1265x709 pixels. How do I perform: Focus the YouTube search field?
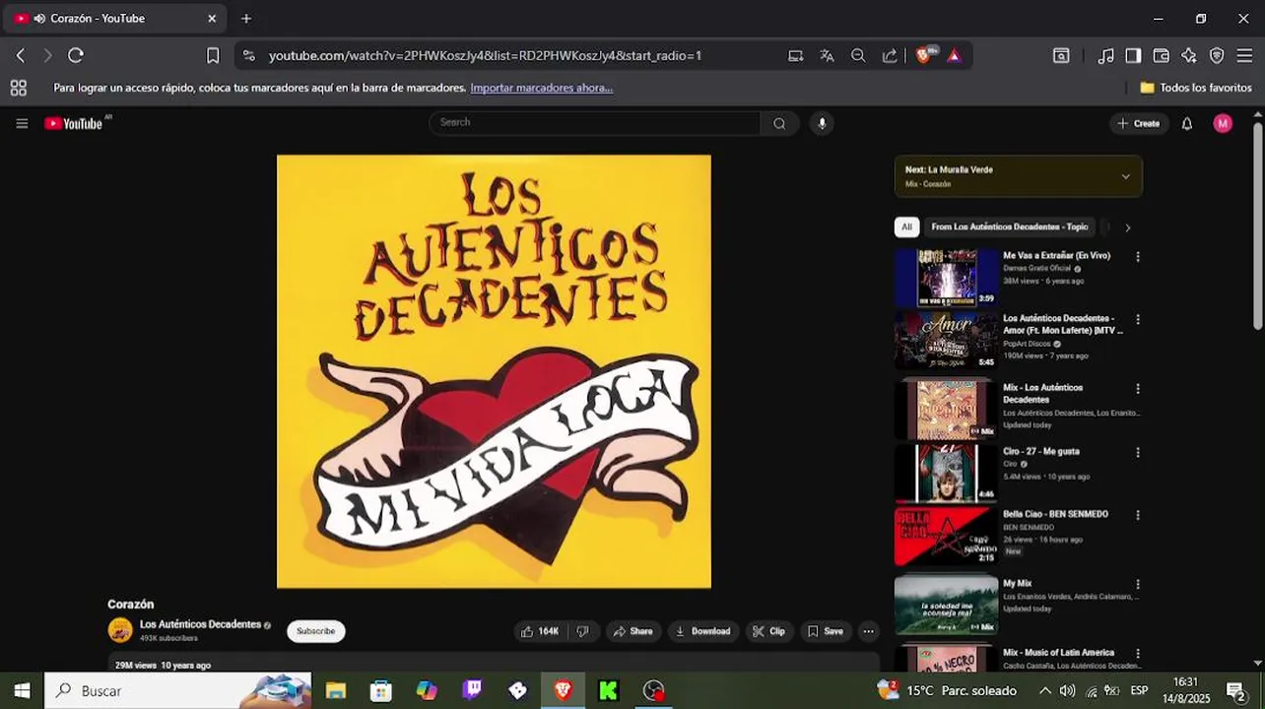(594, 123)
